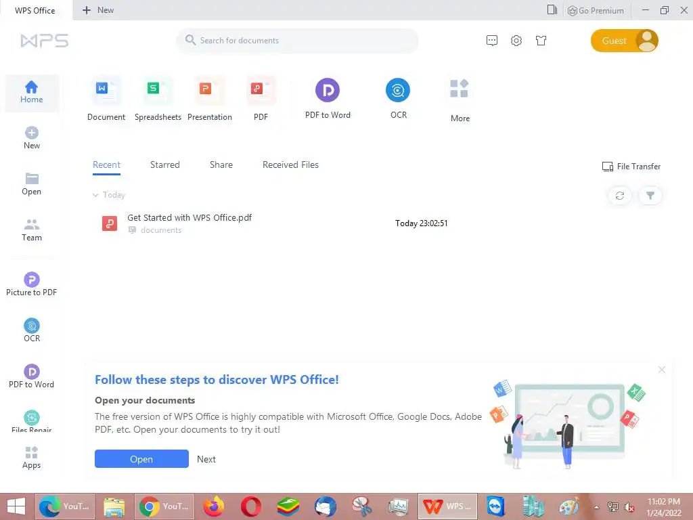This screenshot has width=693, height=520.
Task: Close the discover WPS Office banner
Action: [x=662, y=370]
